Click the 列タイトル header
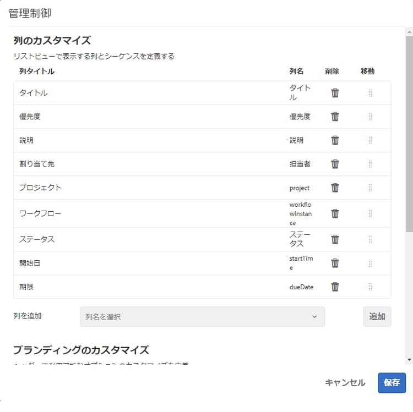413x412 pixels. (x=36, y=72)
